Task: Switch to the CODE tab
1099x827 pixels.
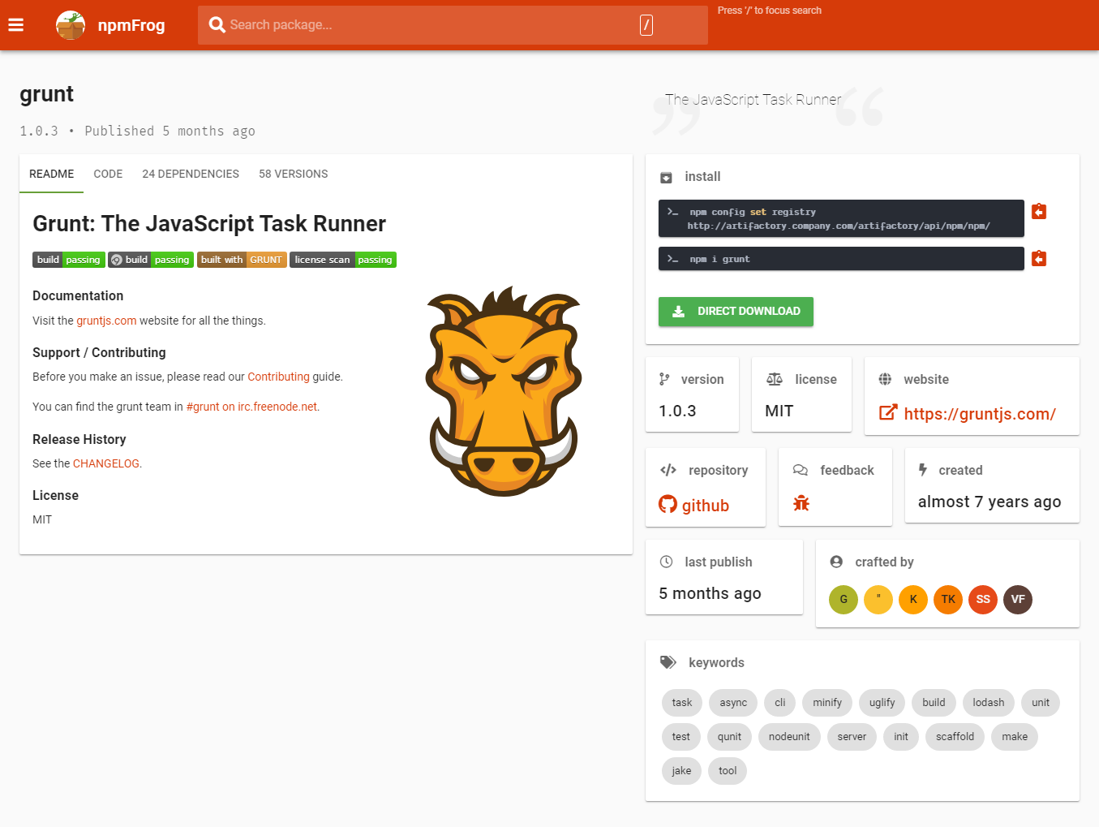Action: coord(108,174)
